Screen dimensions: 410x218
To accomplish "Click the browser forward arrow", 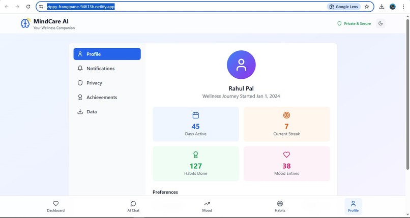I will coord(17,7).
